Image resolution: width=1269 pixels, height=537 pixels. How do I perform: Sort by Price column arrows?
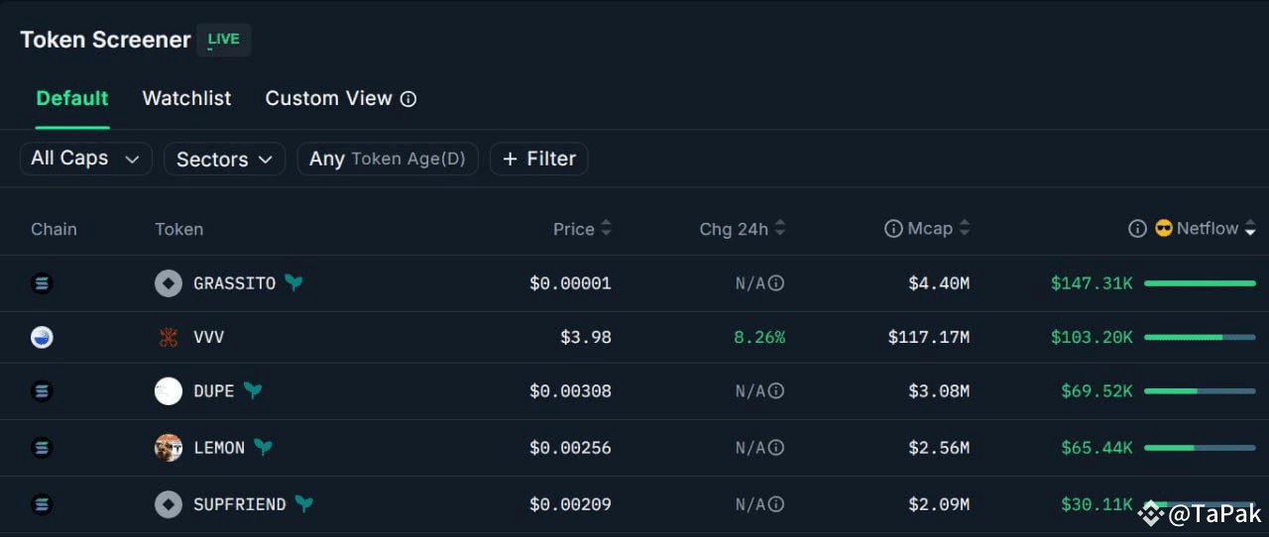pos(606,229)
